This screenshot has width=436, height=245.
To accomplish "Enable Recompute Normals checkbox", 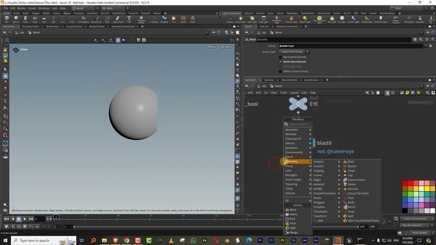I will coord(280,57).
